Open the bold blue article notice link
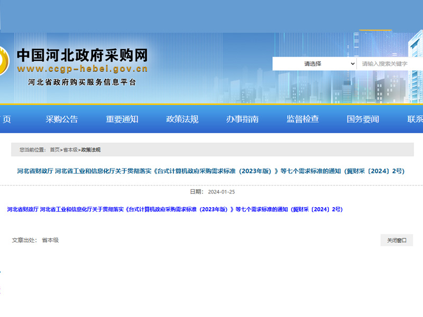The image size is (423, 317). pyautogui.click(x=174, y=209)
